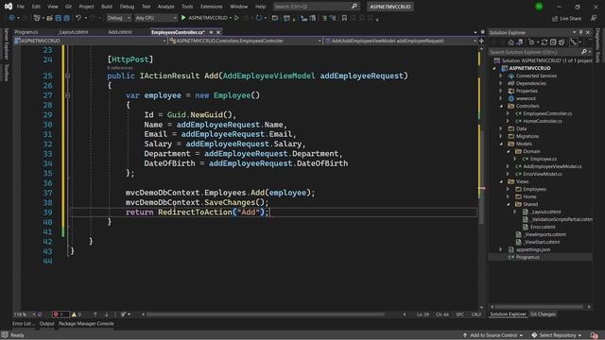Click the Visual Studio logo icon
The width and height of the screenshot is (605, 340).
click(x=9, y=7)
